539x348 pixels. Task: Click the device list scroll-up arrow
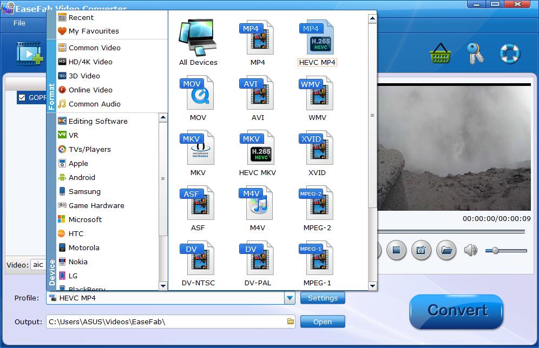(x=163, y=118)
